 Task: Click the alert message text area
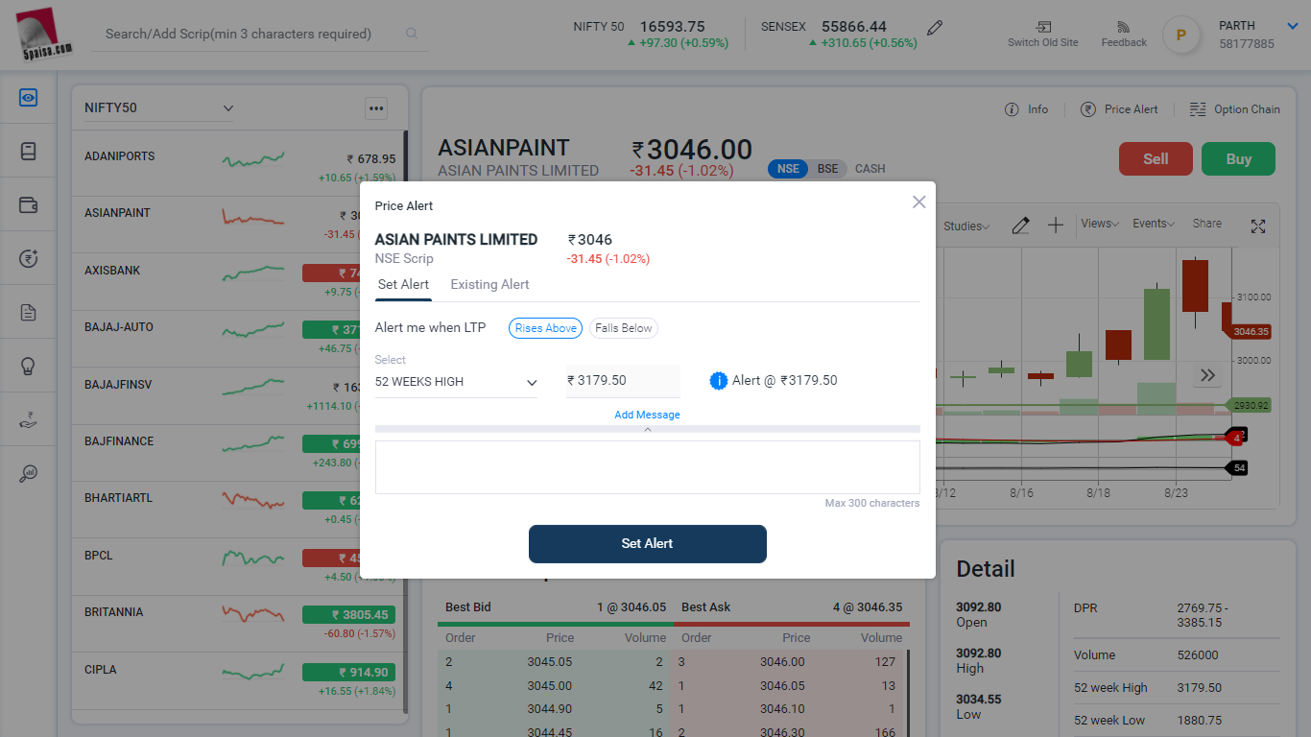648,467
